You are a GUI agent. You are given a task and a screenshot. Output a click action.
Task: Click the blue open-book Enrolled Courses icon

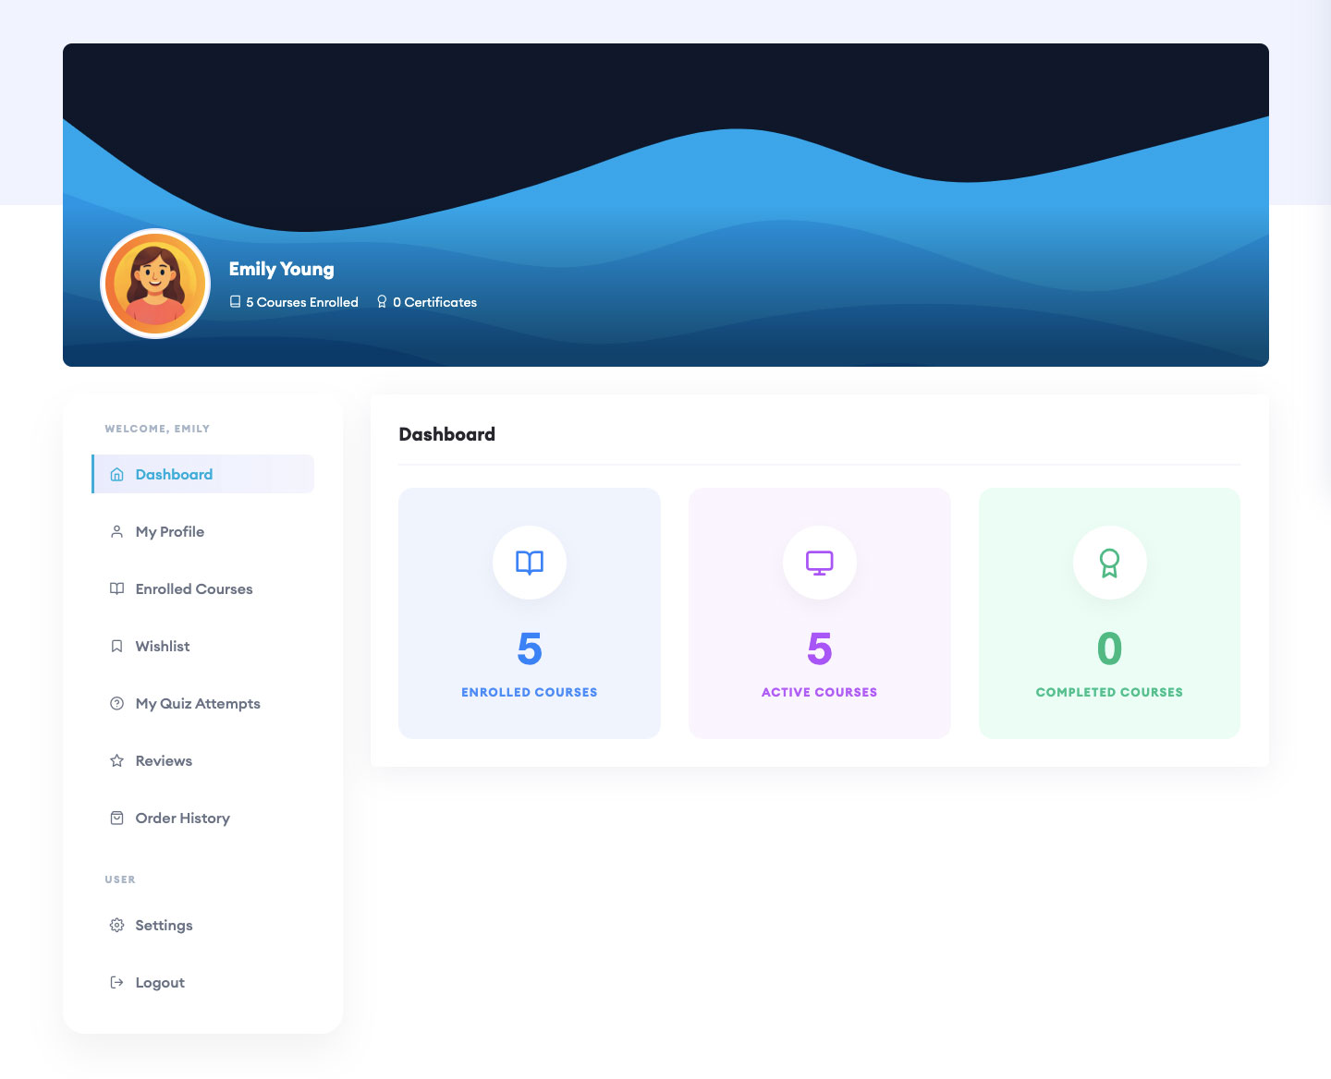coord(529,562)
